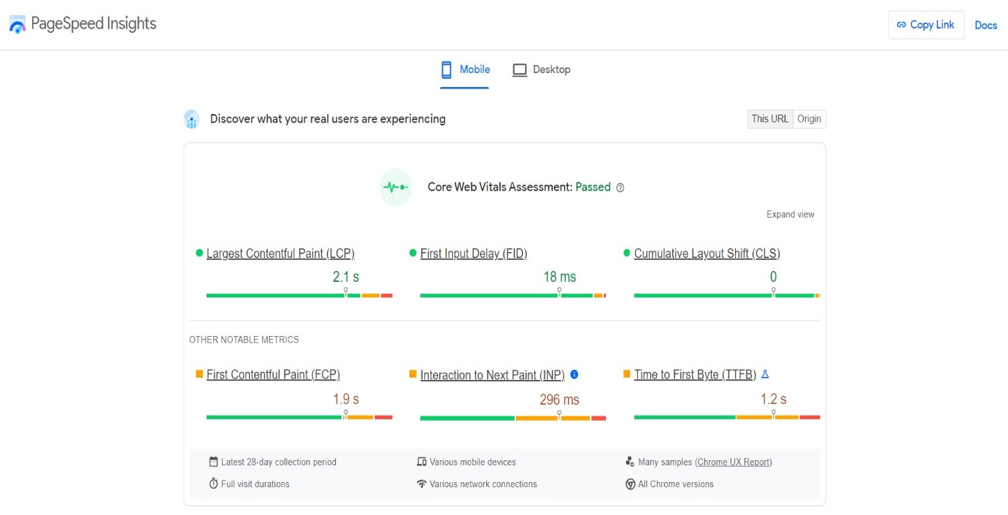Click the TTFB distribution bar

pos(727,417)
